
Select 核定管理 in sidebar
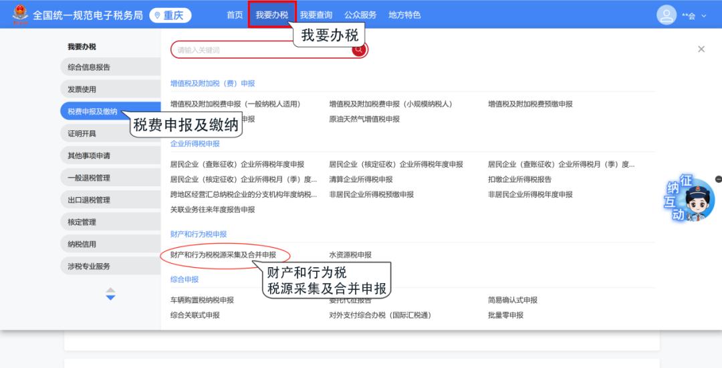tap(110, 222)
